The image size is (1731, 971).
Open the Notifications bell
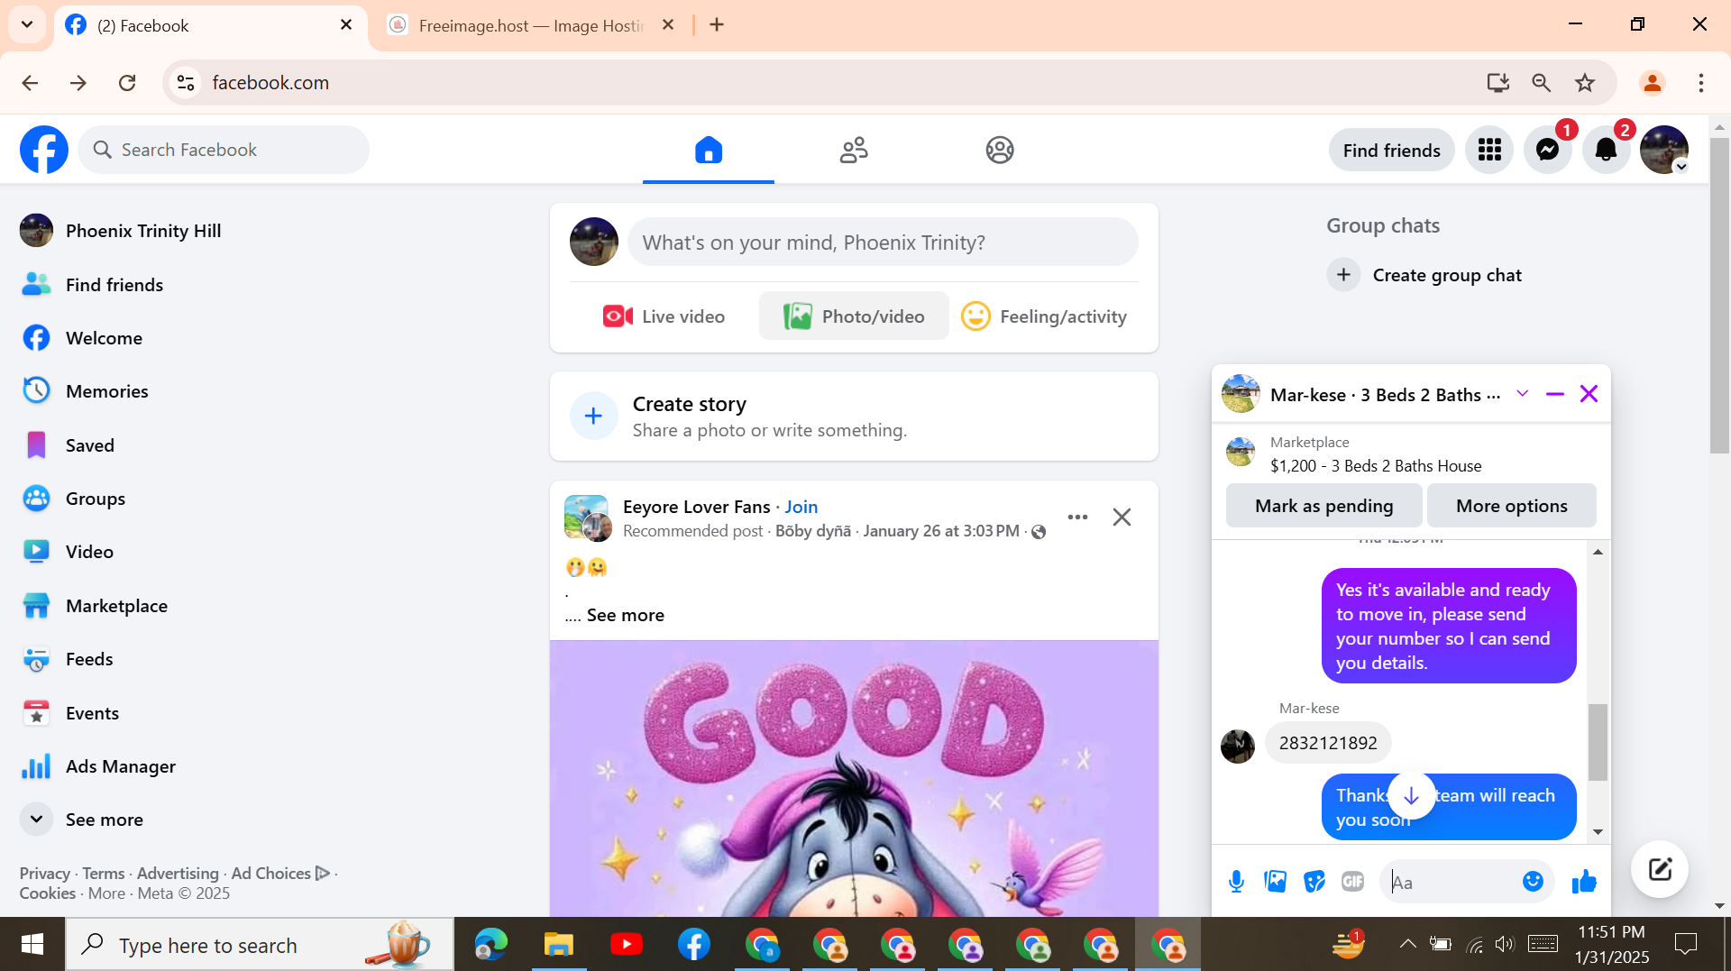pos(1607,150)
